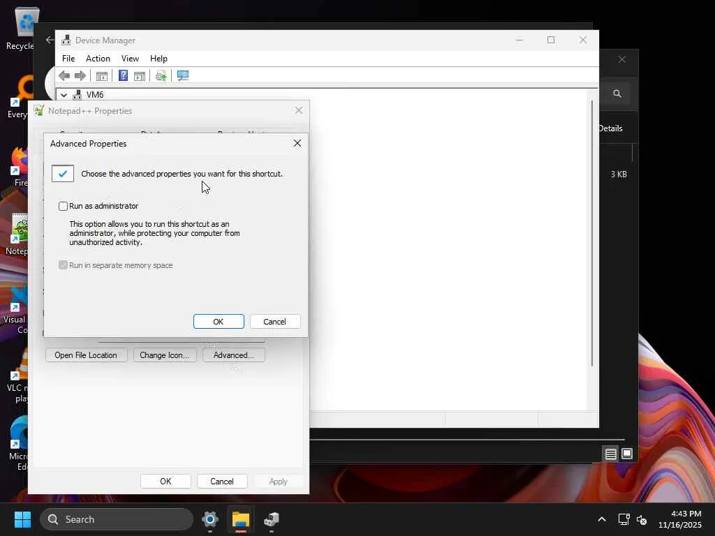Click the muted volume tray icon
715x536 pixels.
tap(642, 519)
